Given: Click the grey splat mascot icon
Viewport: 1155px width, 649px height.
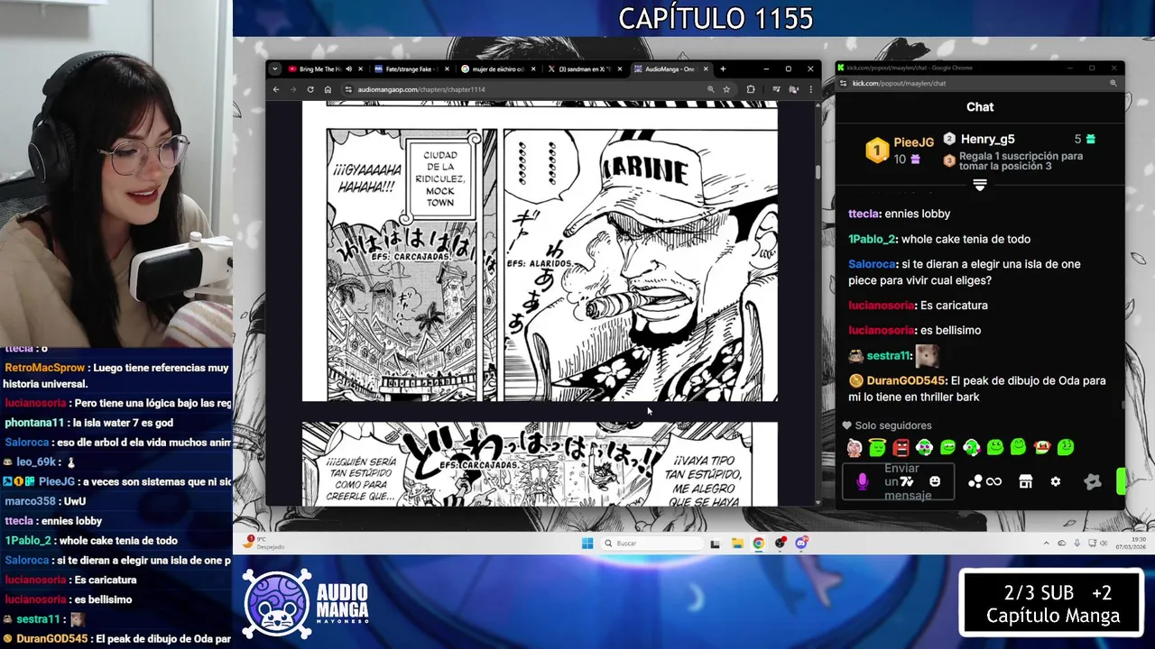Looking at the screenshot, I should point(1093,482).
